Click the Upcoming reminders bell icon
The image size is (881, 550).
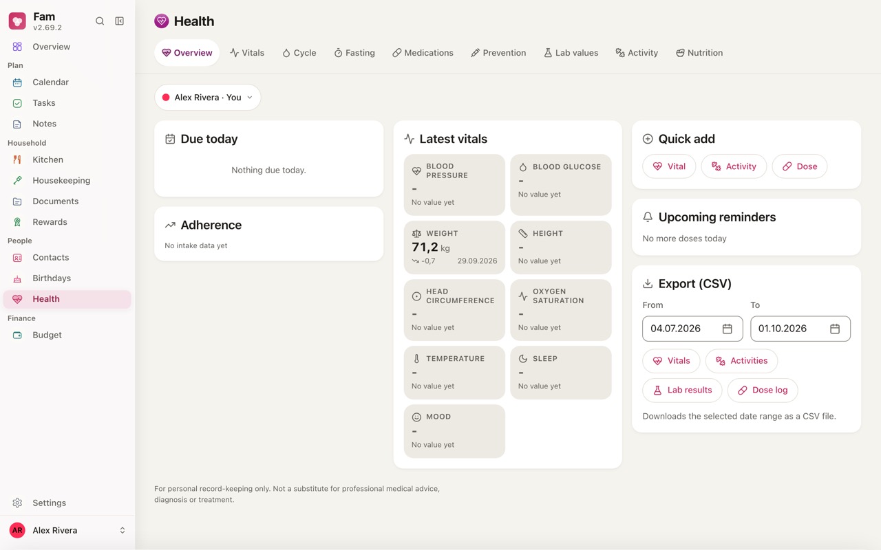648,217
